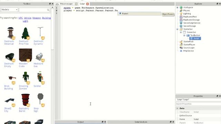Select the ReplicatedStorage icon
This screenshot has width=221, height=124.
181,20
